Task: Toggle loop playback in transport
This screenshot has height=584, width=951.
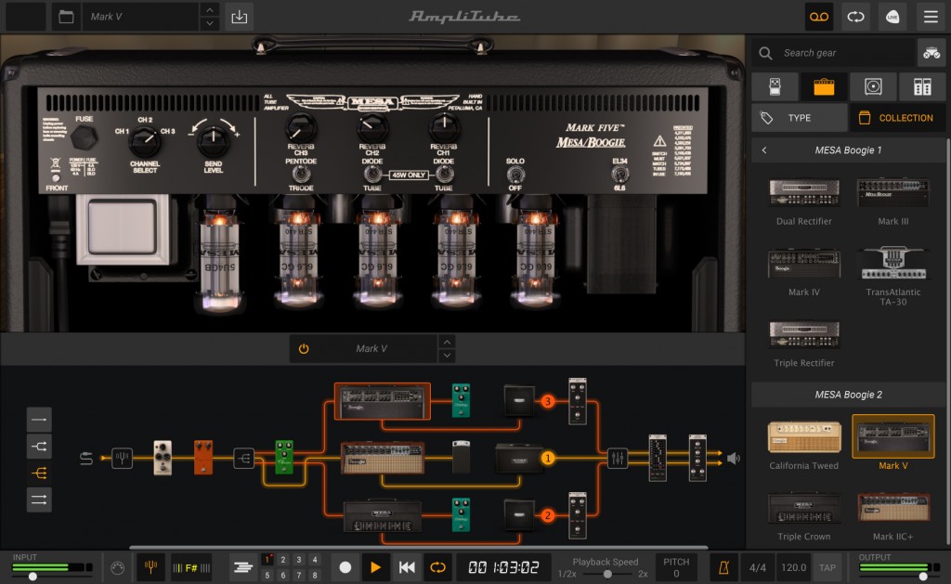Action: (437, 567)
